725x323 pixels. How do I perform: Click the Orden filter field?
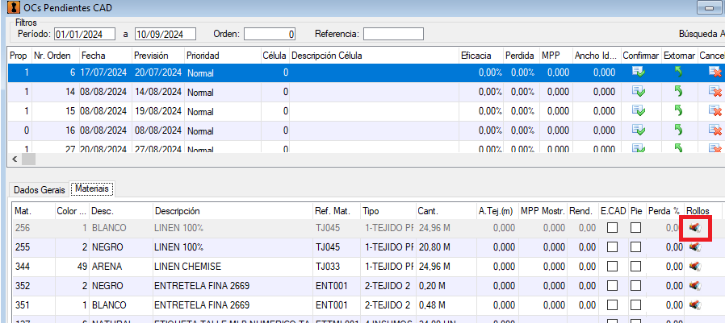(x=270, y=34)
